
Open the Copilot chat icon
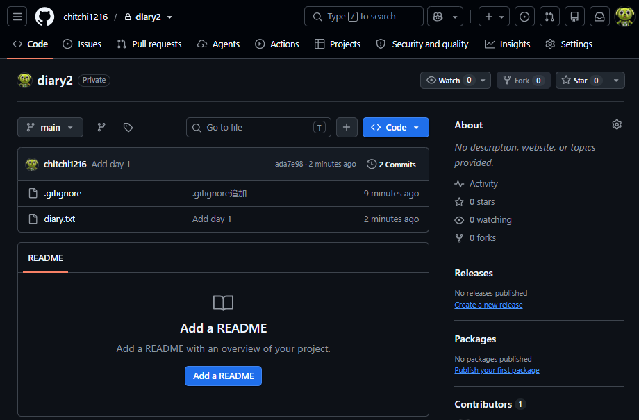click(438, 17)
